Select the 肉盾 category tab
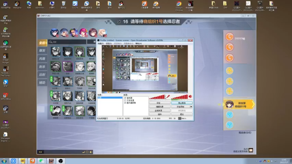 42,59
